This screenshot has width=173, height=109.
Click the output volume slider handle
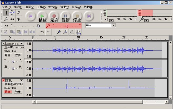point(38,26)
